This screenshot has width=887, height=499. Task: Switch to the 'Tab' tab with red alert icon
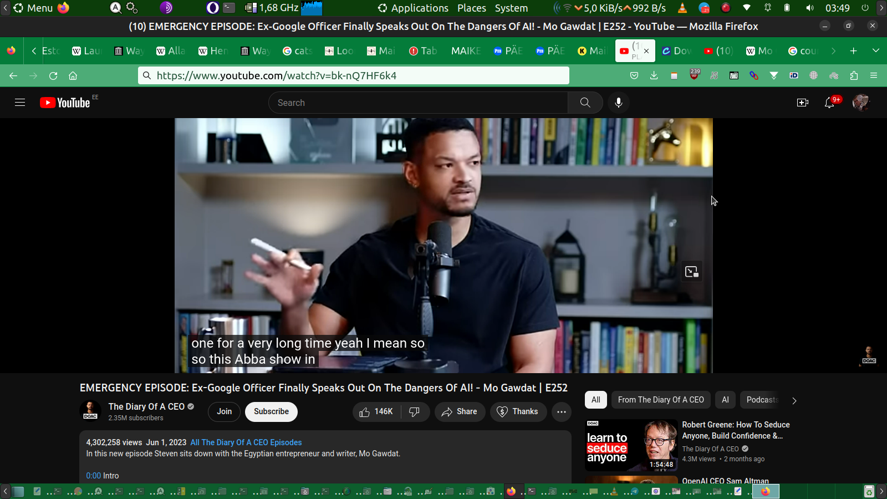[424, 51]
